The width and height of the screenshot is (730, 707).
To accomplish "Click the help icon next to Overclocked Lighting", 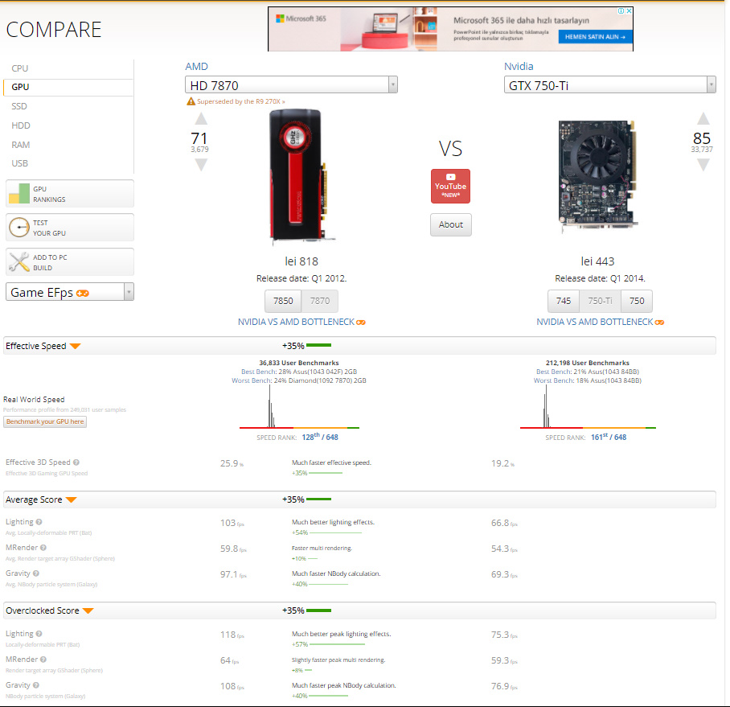I will tap(39, 634).
